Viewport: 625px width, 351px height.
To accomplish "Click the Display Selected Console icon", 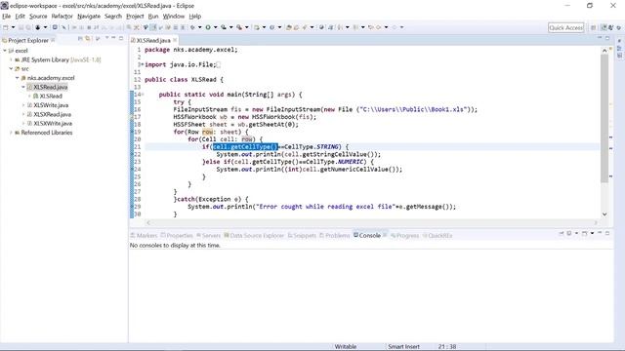I will 568,233.
